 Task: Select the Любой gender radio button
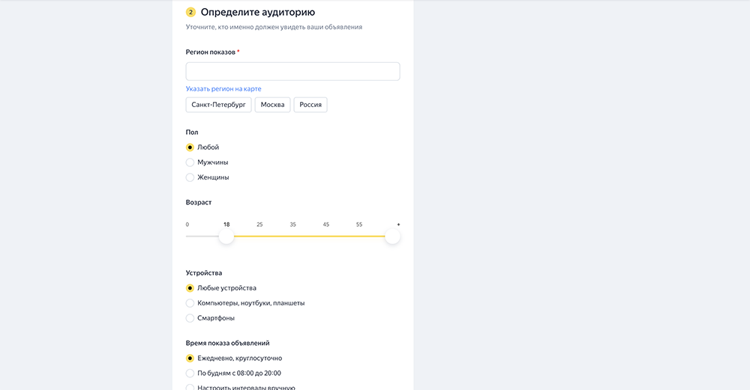click(x=190, y=147)
